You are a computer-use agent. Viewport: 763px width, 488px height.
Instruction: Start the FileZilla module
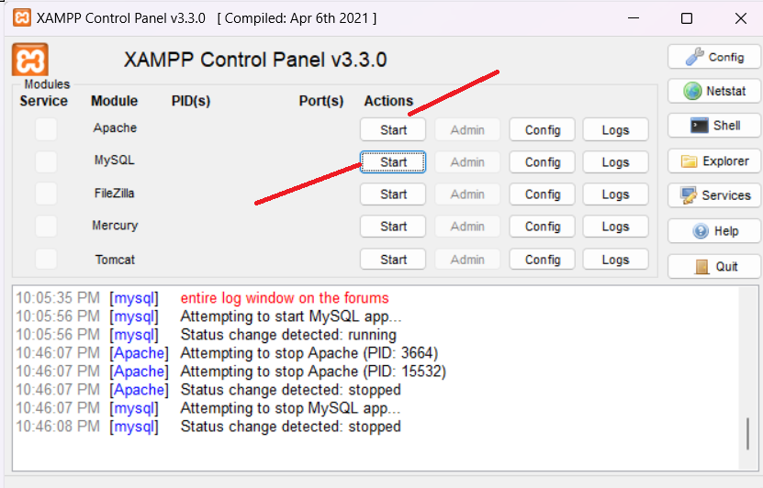[393, 194]
